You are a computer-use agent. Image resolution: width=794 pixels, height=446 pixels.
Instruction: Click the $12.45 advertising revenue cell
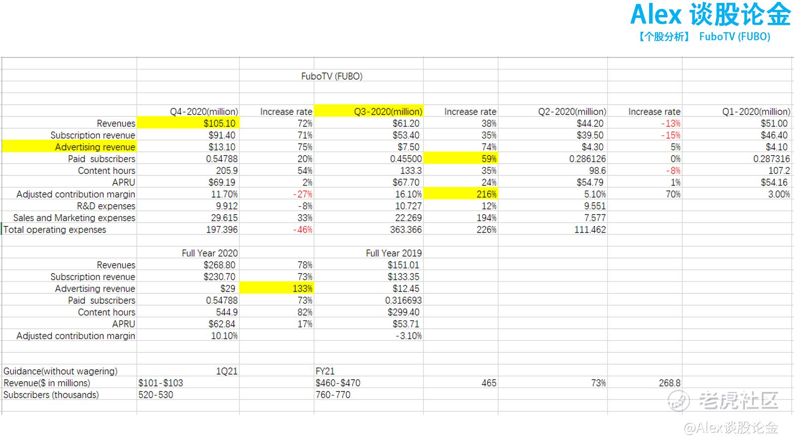[x=369, y=288]
